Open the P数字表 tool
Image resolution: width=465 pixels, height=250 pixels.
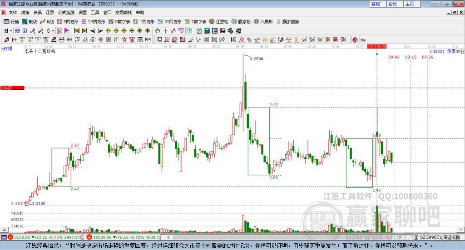click(x=119, y=22)
